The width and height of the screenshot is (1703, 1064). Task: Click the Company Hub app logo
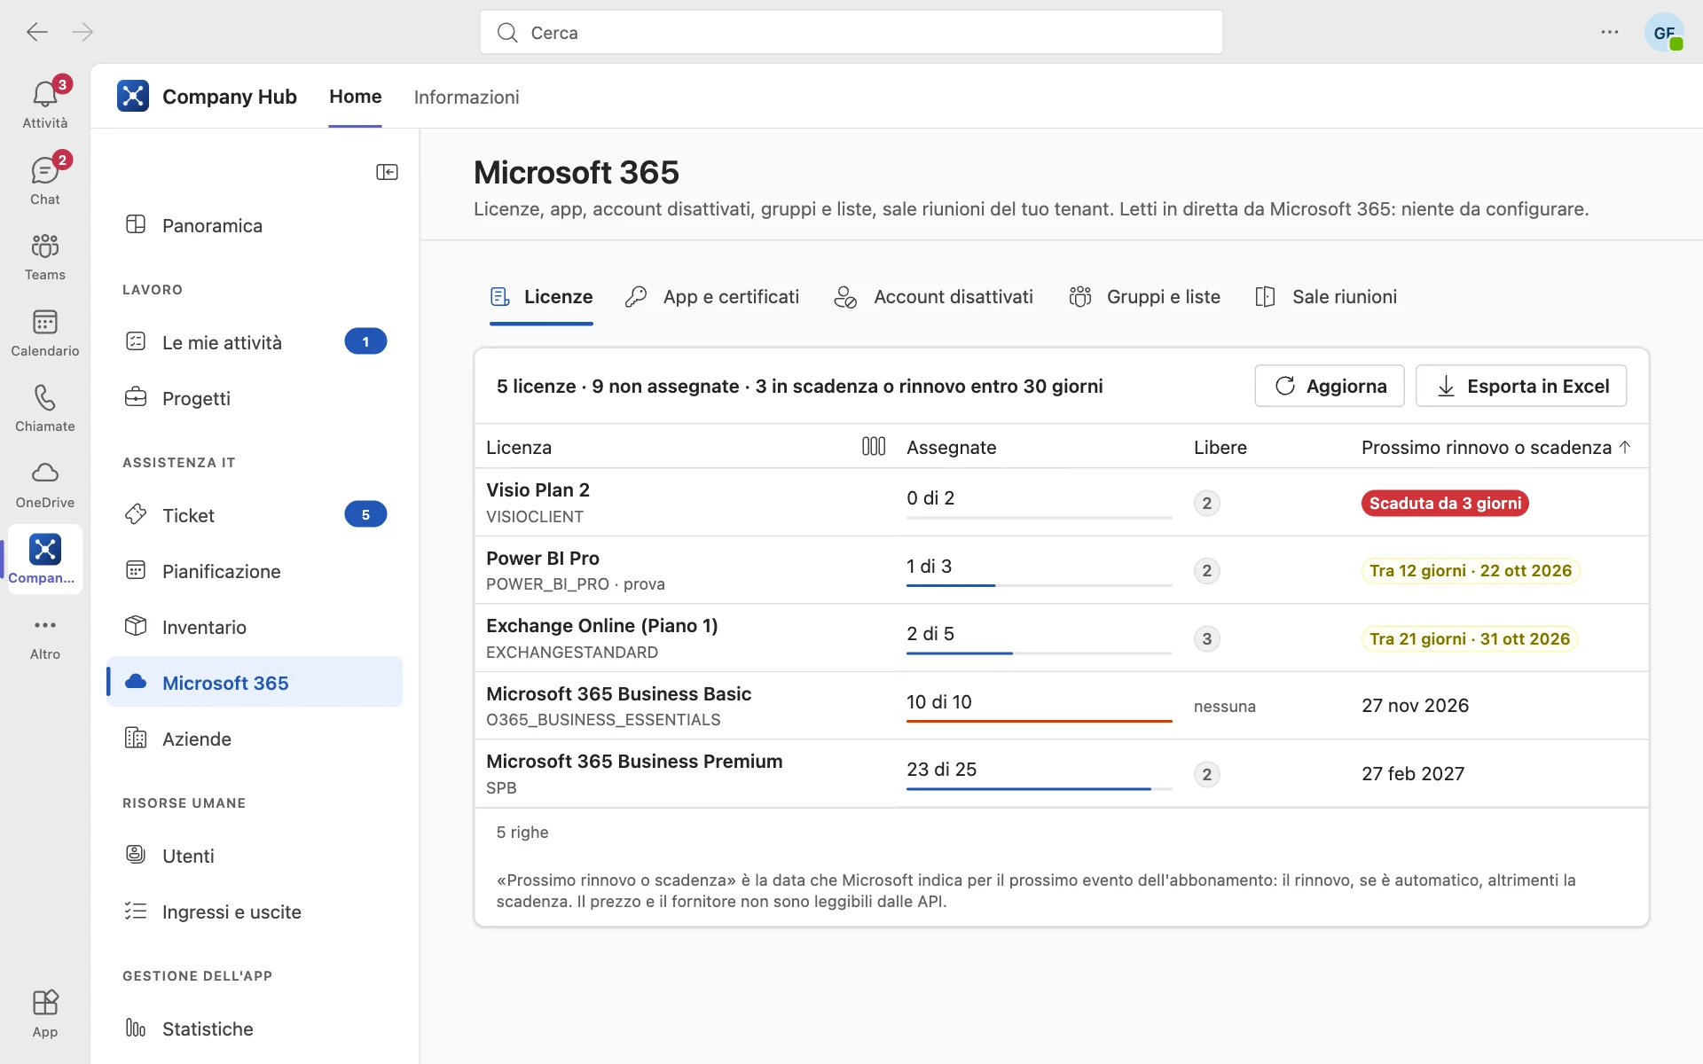click(x=133, y=96)
